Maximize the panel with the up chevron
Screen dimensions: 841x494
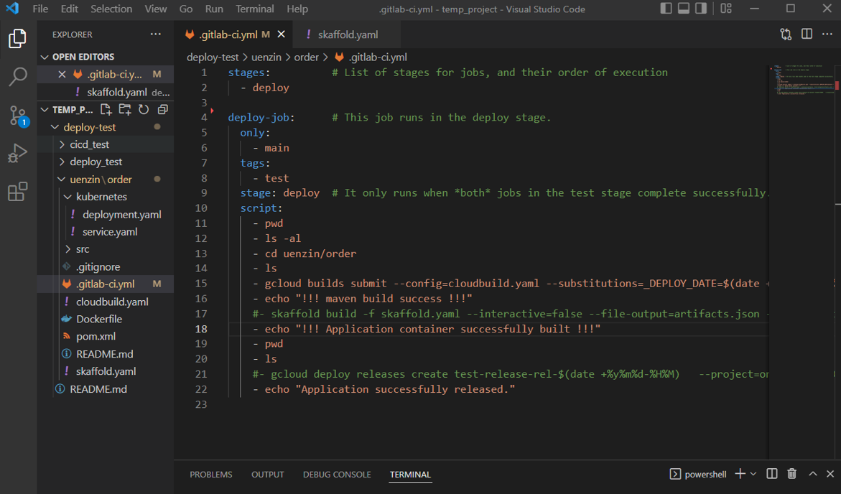pyautogui.click(x=812, y=474)
